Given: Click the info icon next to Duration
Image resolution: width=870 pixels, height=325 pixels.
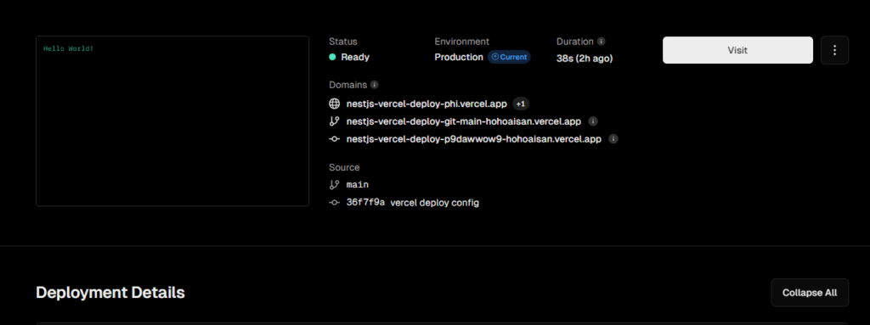Looking at the screenshot, I should [x=601, y=42].
